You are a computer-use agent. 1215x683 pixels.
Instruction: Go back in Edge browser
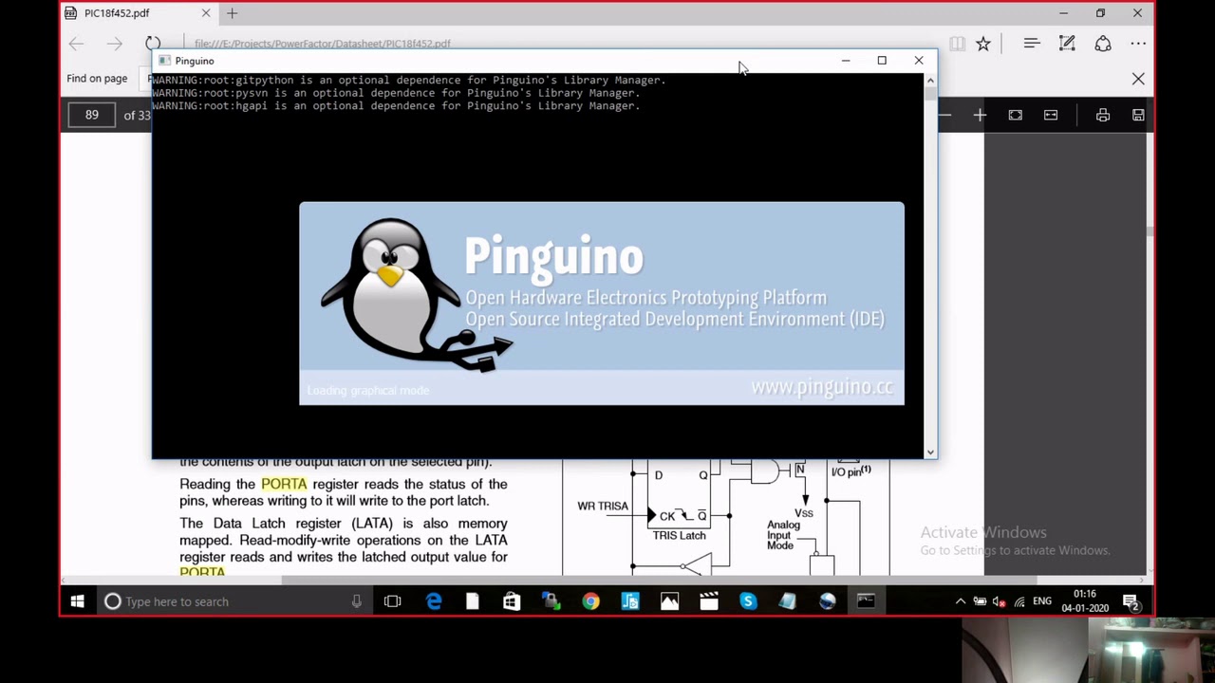tap(77, 44)
